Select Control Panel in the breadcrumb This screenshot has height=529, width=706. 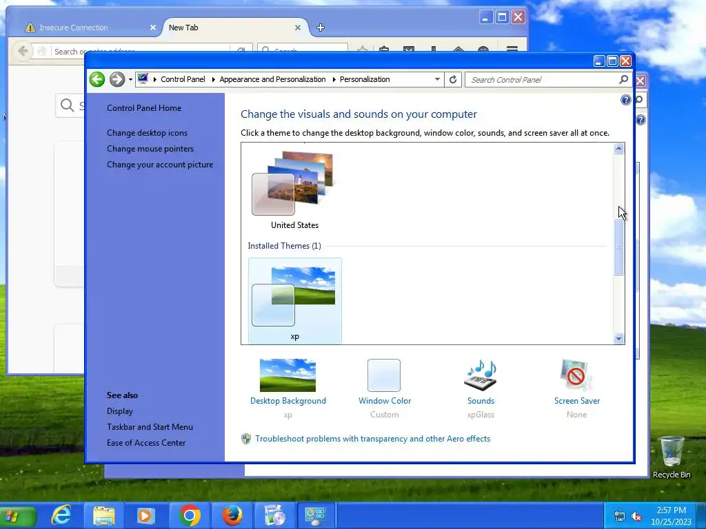(183, 80)
